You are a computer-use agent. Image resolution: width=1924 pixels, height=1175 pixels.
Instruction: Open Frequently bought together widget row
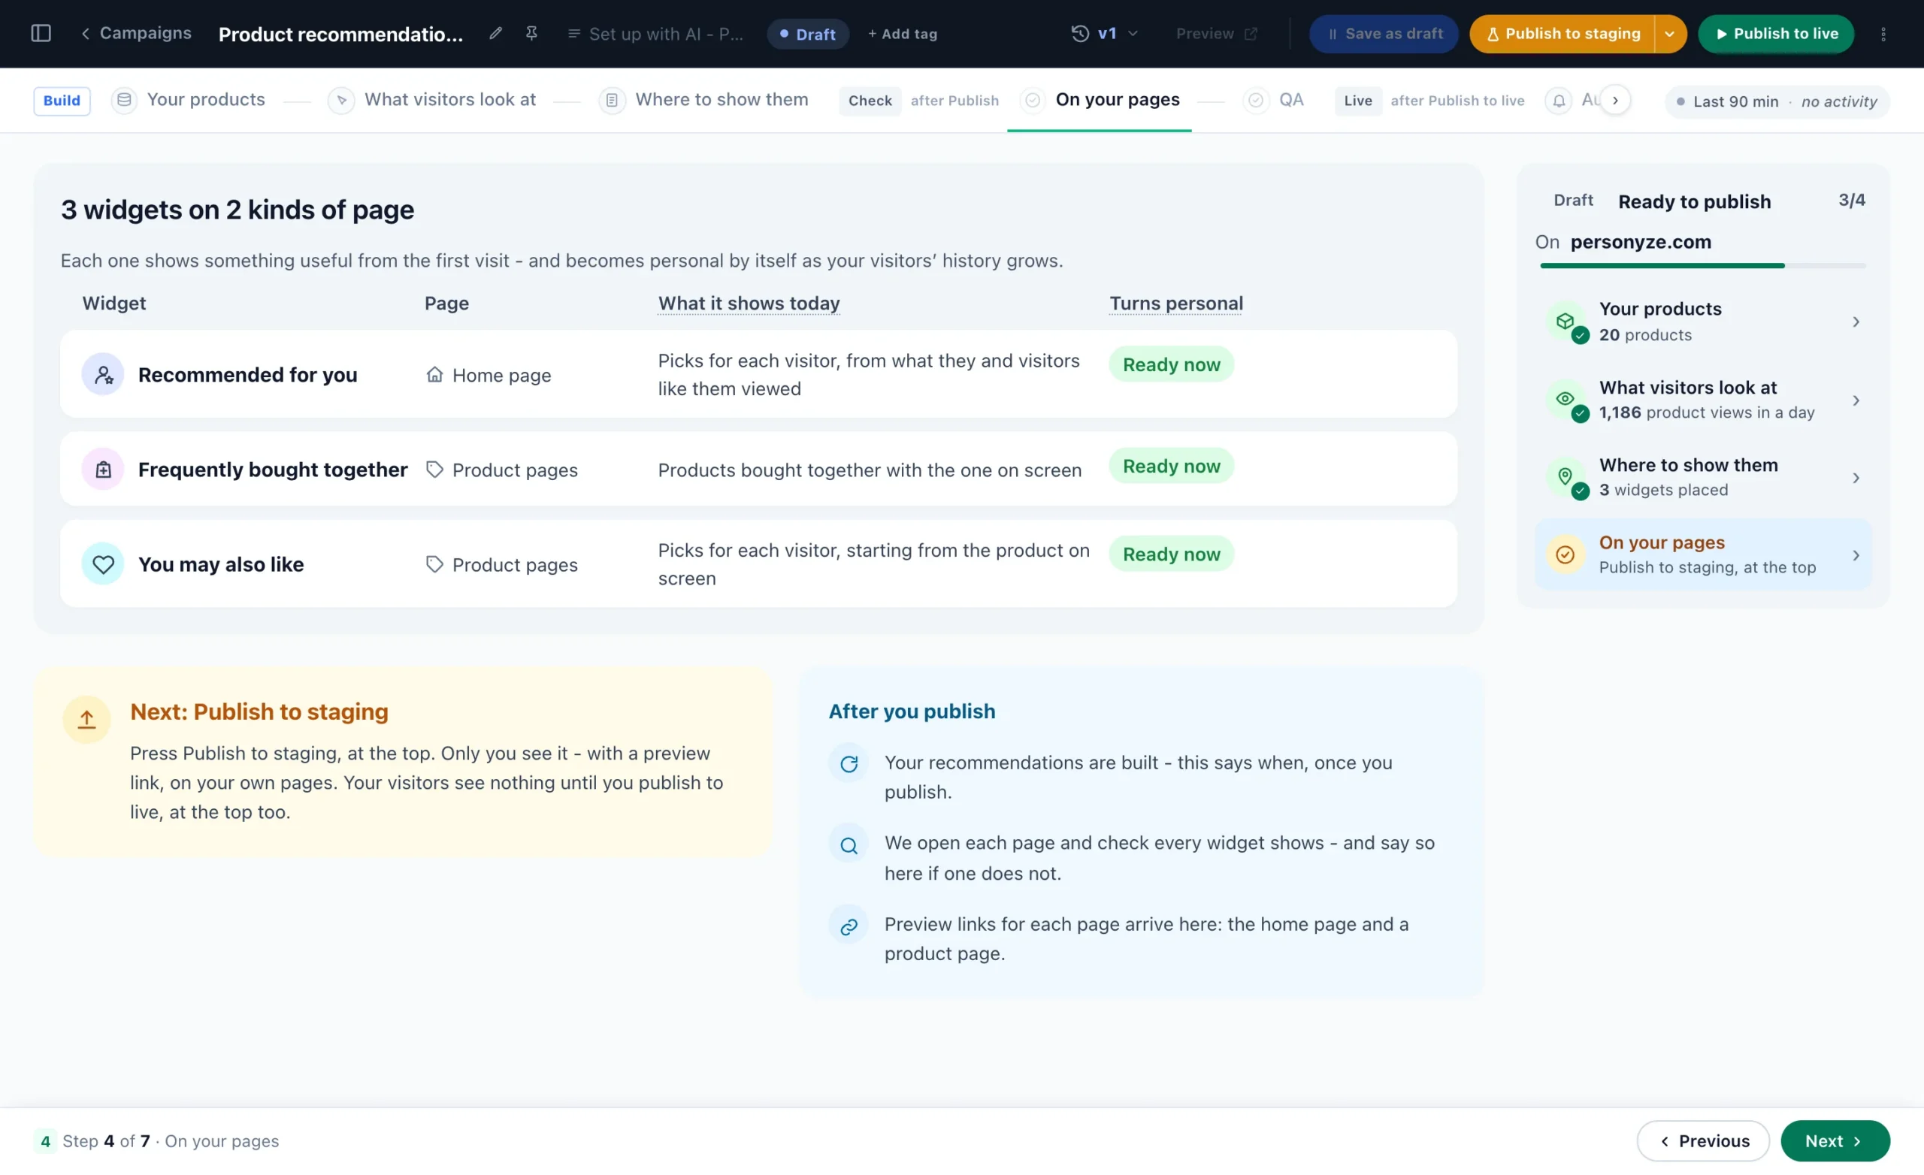pos(758,470)
